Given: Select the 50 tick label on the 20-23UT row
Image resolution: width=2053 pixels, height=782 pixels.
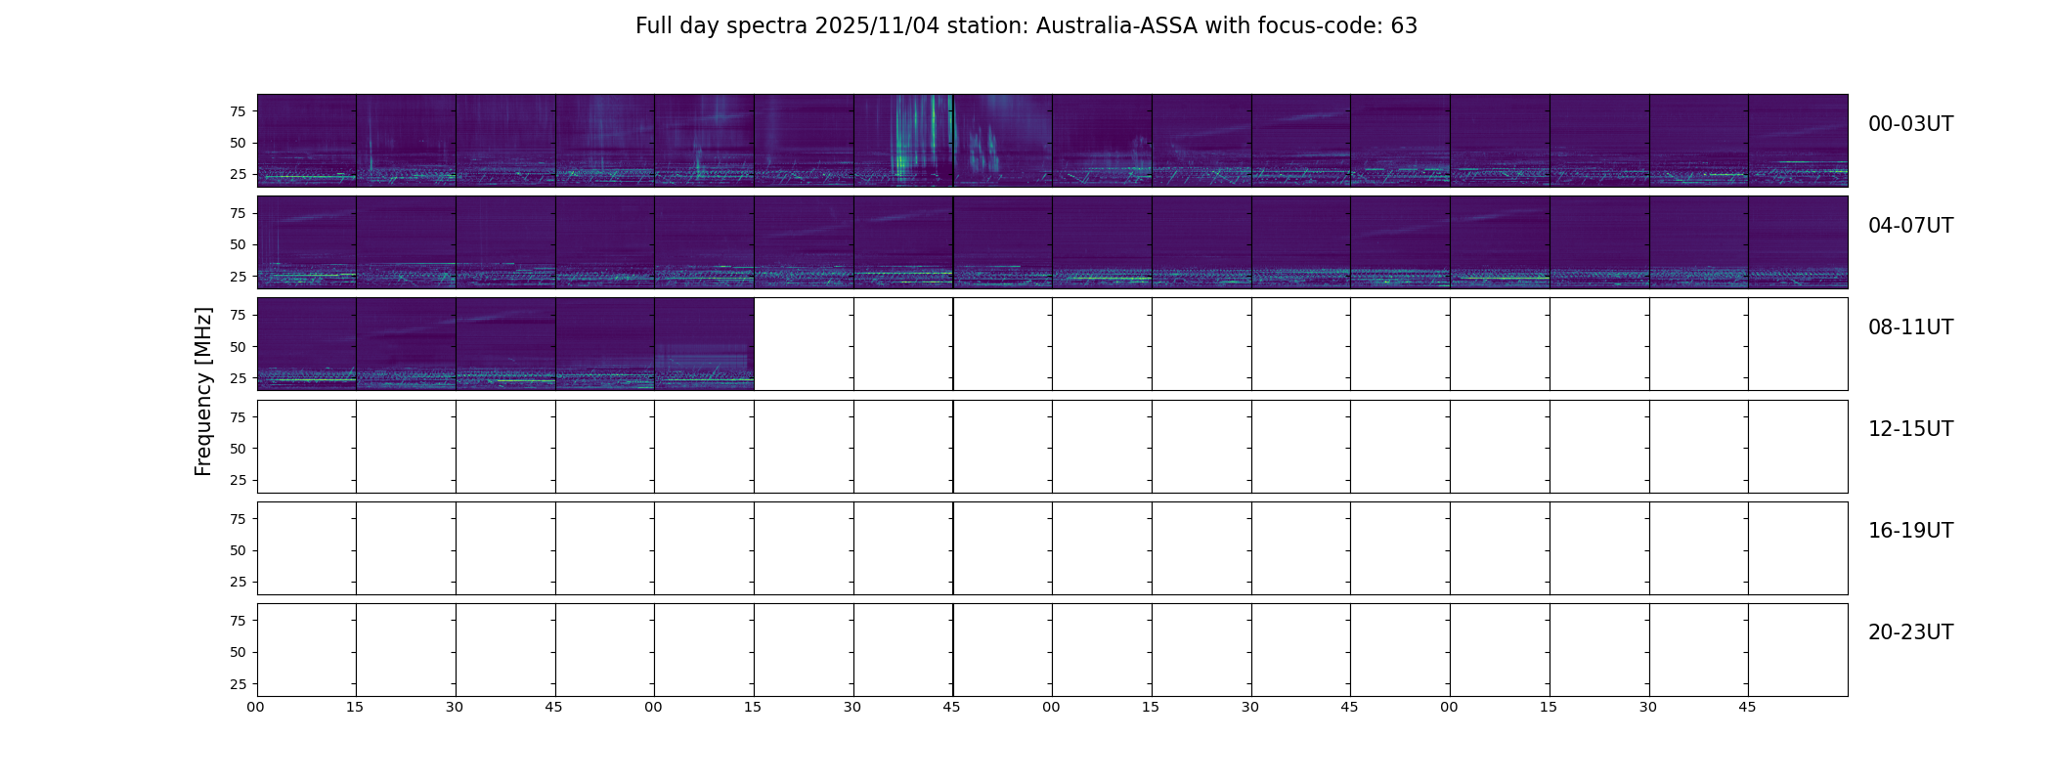Looking at the screenshot, I should [238, 652].
